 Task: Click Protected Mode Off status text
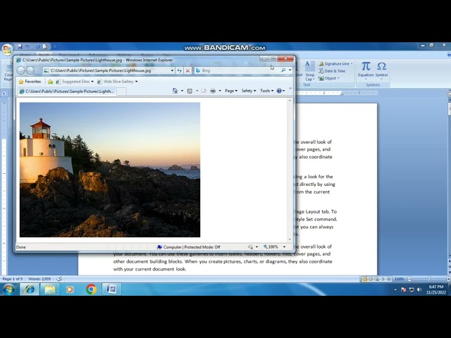tap(202, 247)
